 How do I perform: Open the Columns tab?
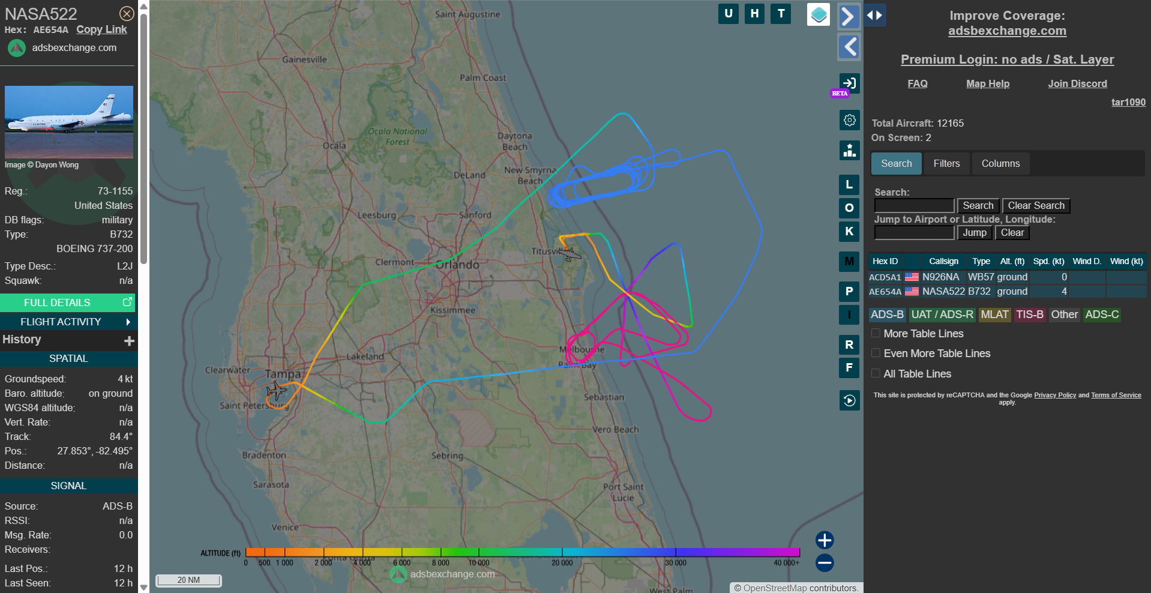(1000, 163)
